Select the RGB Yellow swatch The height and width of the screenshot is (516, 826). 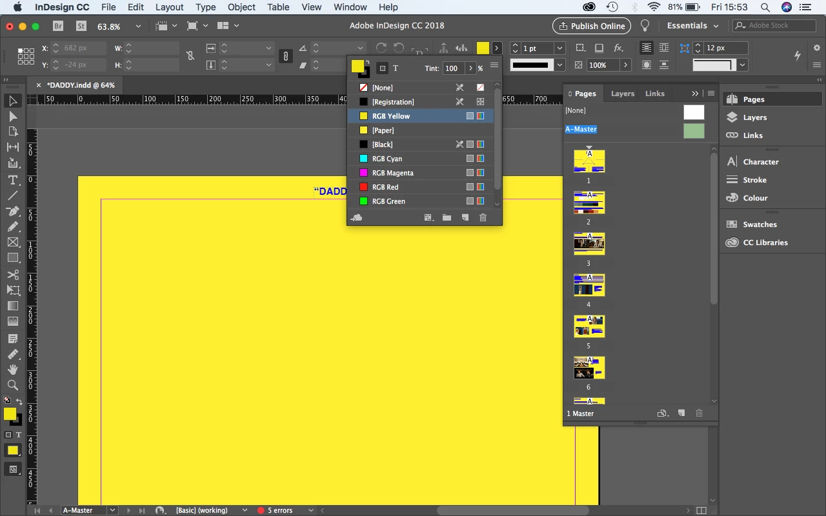(421, 116)
